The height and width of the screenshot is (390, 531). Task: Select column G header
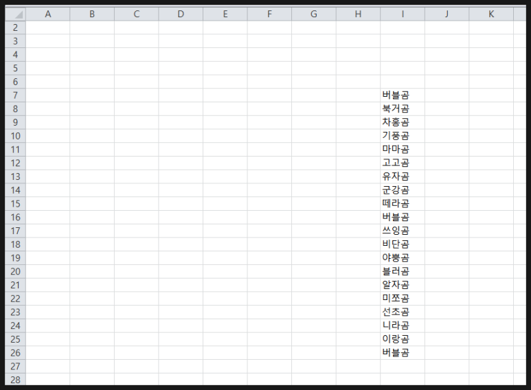coord(314,14)
